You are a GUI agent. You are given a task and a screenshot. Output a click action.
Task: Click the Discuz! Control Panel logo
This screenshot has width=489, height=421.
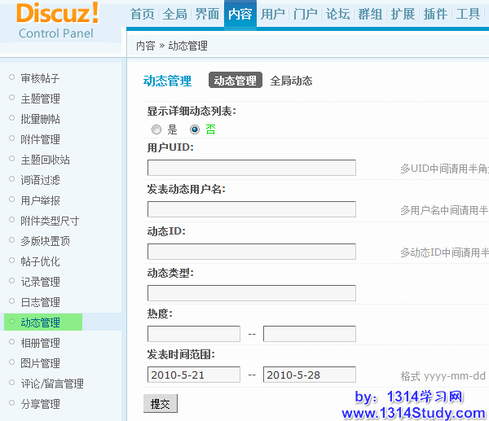click(57, 20)
